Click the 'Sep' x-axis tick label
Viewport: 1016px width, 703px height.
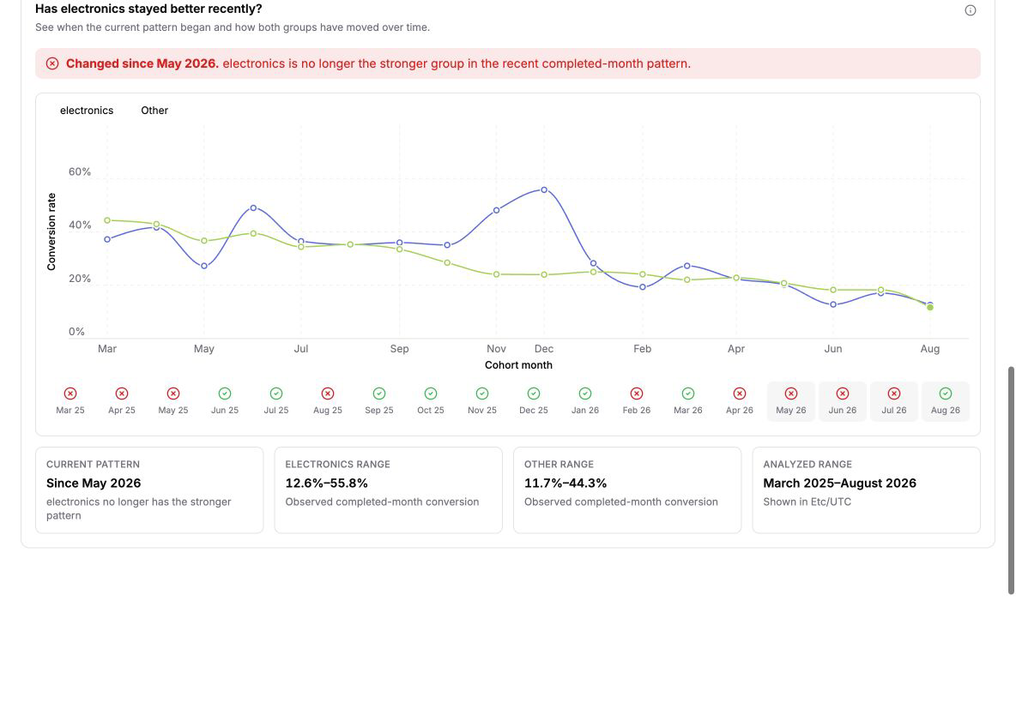click(399, 348)
